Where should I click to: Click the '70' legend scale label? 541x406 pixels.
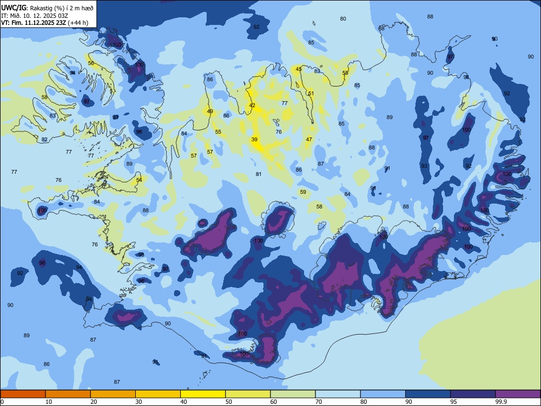(319, 402)
